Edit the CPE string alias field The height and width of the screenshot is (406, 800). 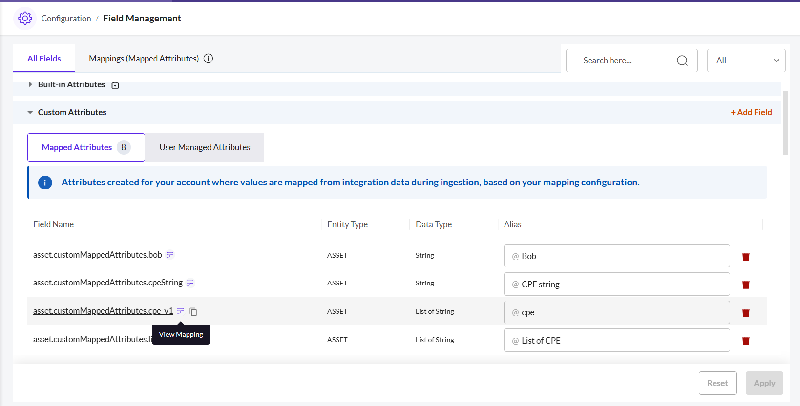pos(617,284)
